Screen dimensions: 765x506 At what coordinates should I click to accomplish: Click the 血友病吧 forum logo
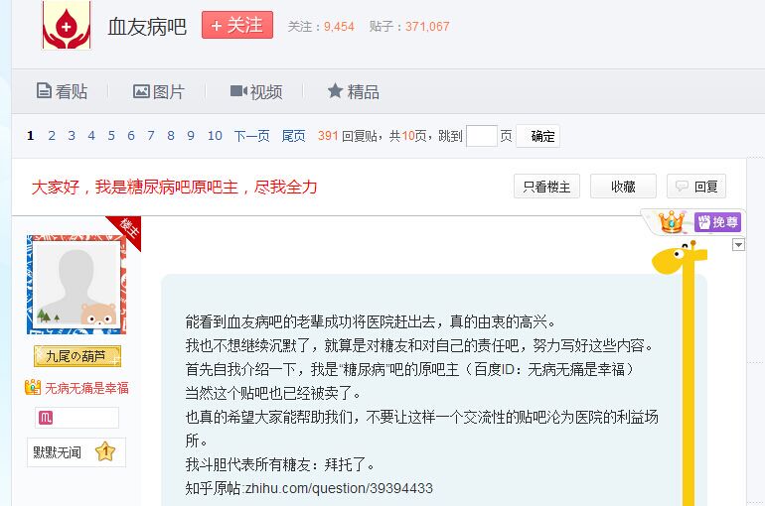[67, 26]
